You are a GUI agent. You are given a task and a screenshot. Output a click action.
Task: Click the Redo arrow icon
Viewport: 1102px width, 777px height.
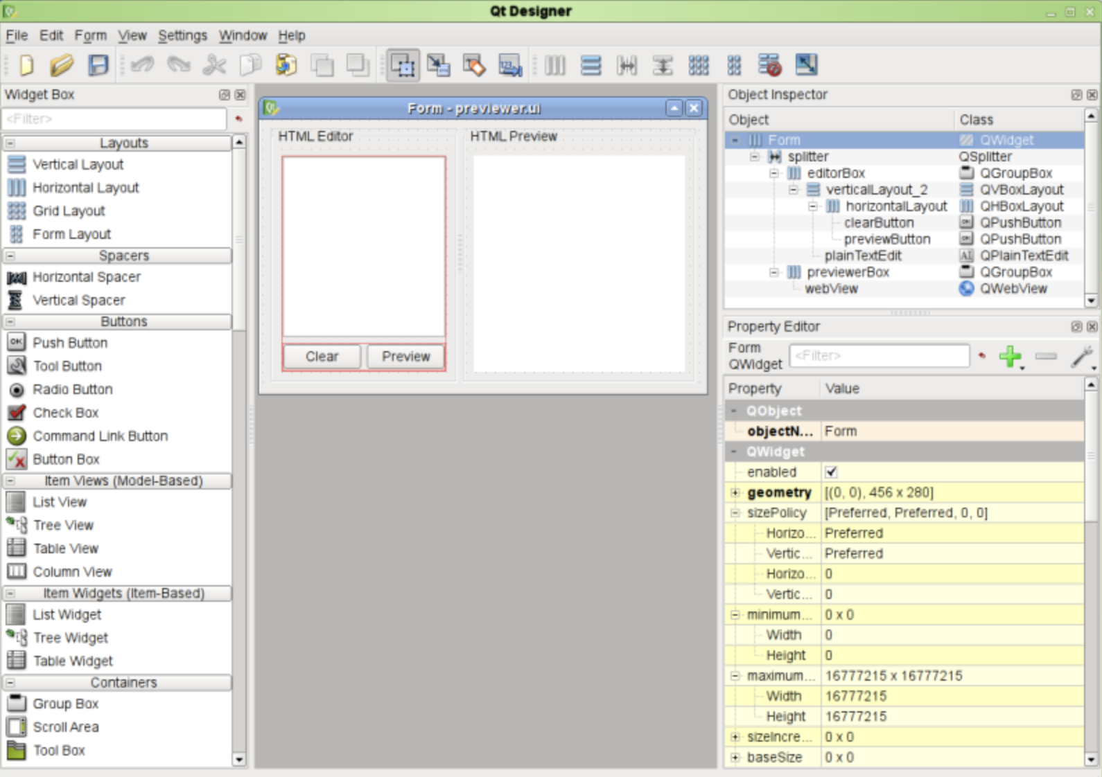point(179,65)
